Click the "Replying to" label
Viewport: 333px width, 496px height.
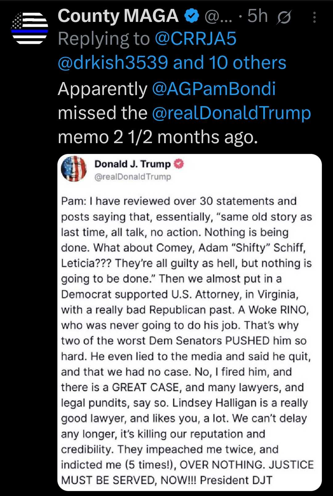(104, 39)
